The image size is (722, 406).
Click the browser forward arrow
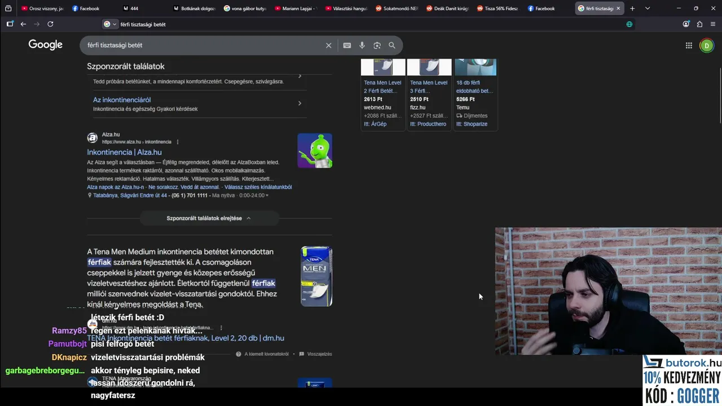tap(37, 24)
